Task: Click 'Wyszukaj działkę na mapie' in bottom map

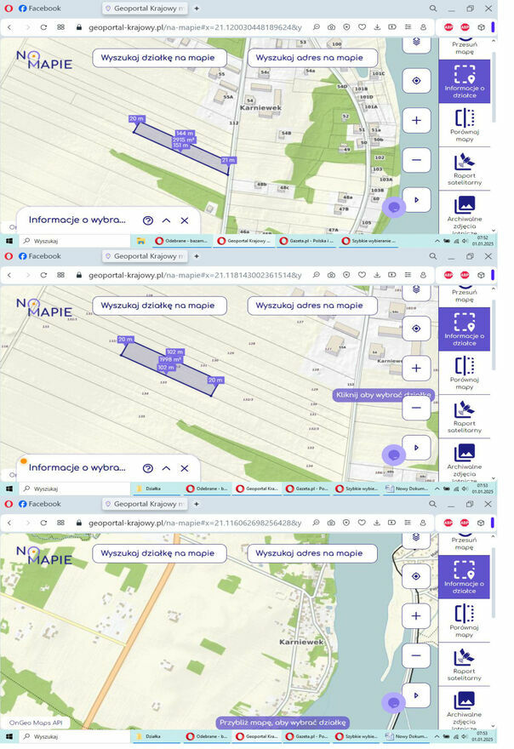Action: 160,553
